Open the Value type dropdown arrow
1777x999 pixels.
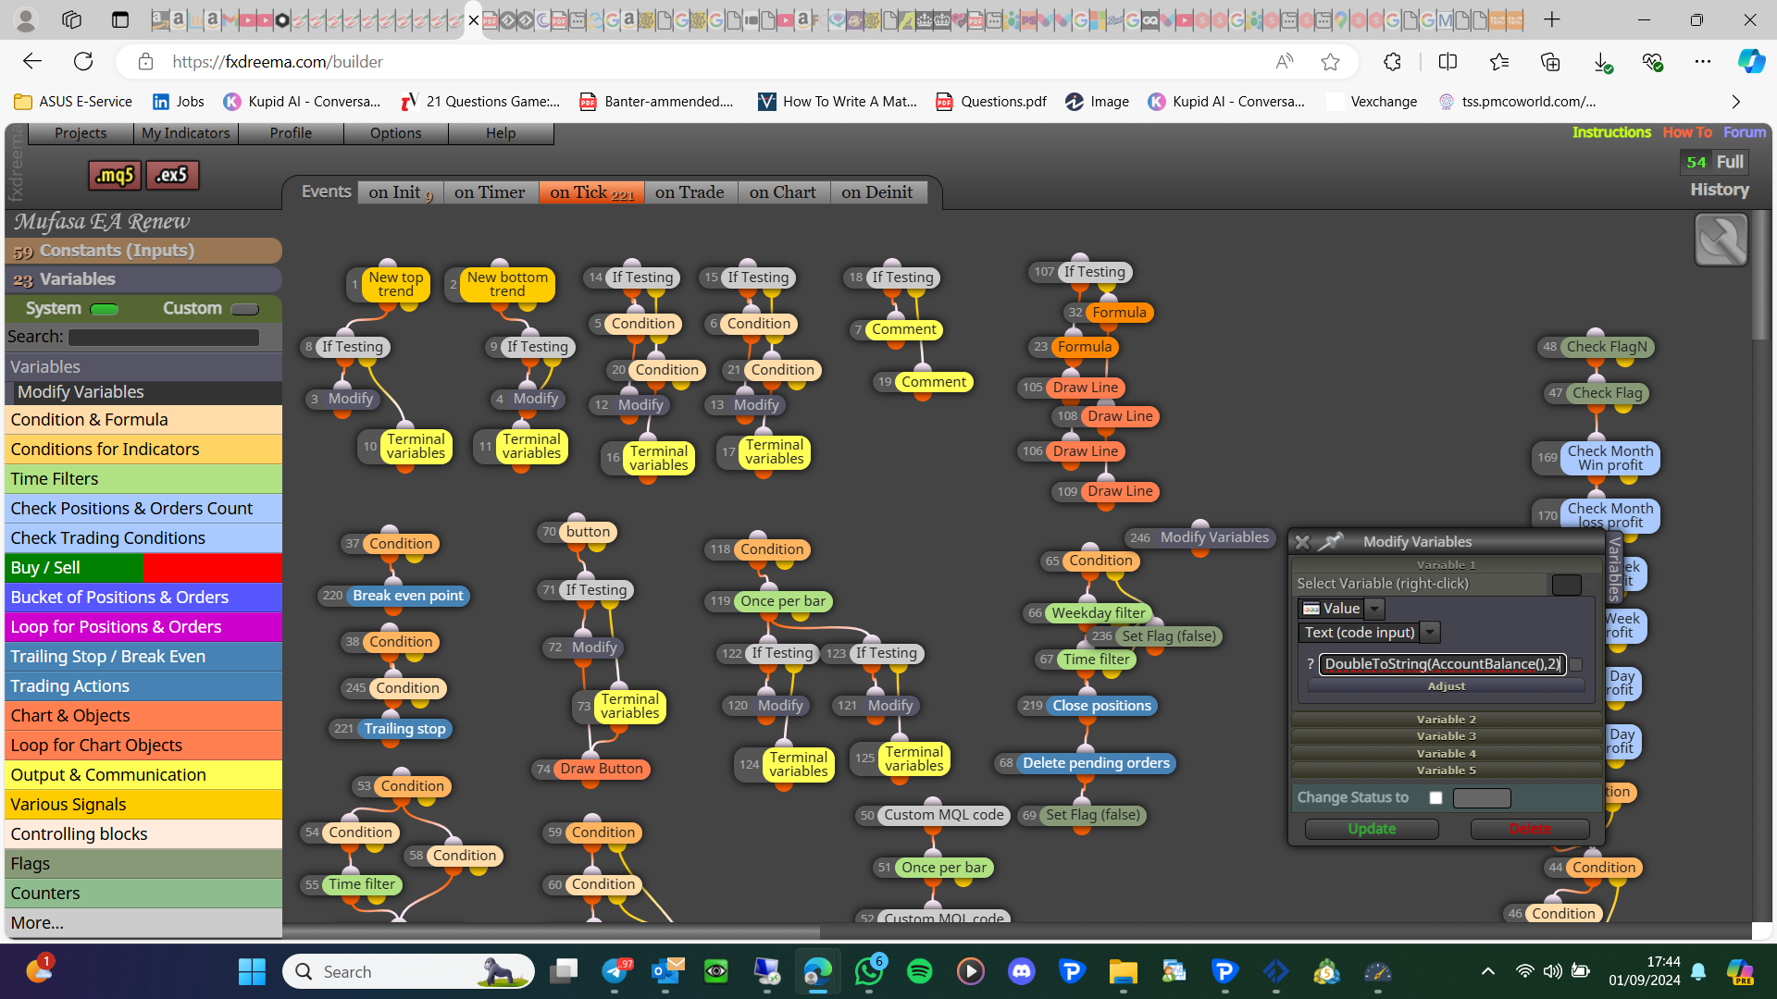(1374, 609)
